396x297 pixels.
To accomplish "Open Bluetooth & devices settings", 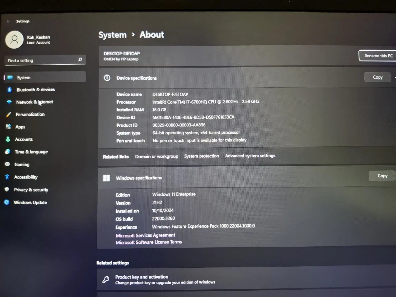I will (x=35, y=90).
